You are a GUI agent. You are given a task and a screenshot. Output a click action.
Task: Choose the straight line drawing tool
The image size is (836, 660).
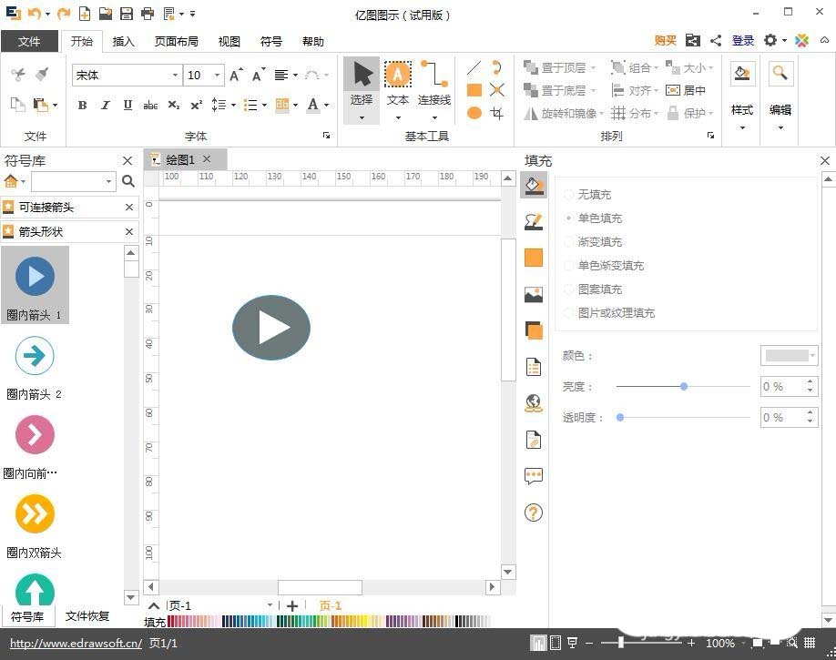tap(474, 67)
